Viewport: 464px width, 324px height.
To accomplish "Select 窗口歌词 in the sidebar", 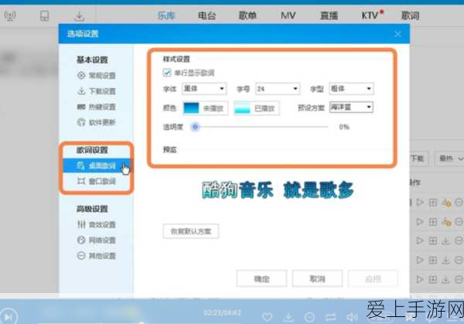I will point(96,181).
